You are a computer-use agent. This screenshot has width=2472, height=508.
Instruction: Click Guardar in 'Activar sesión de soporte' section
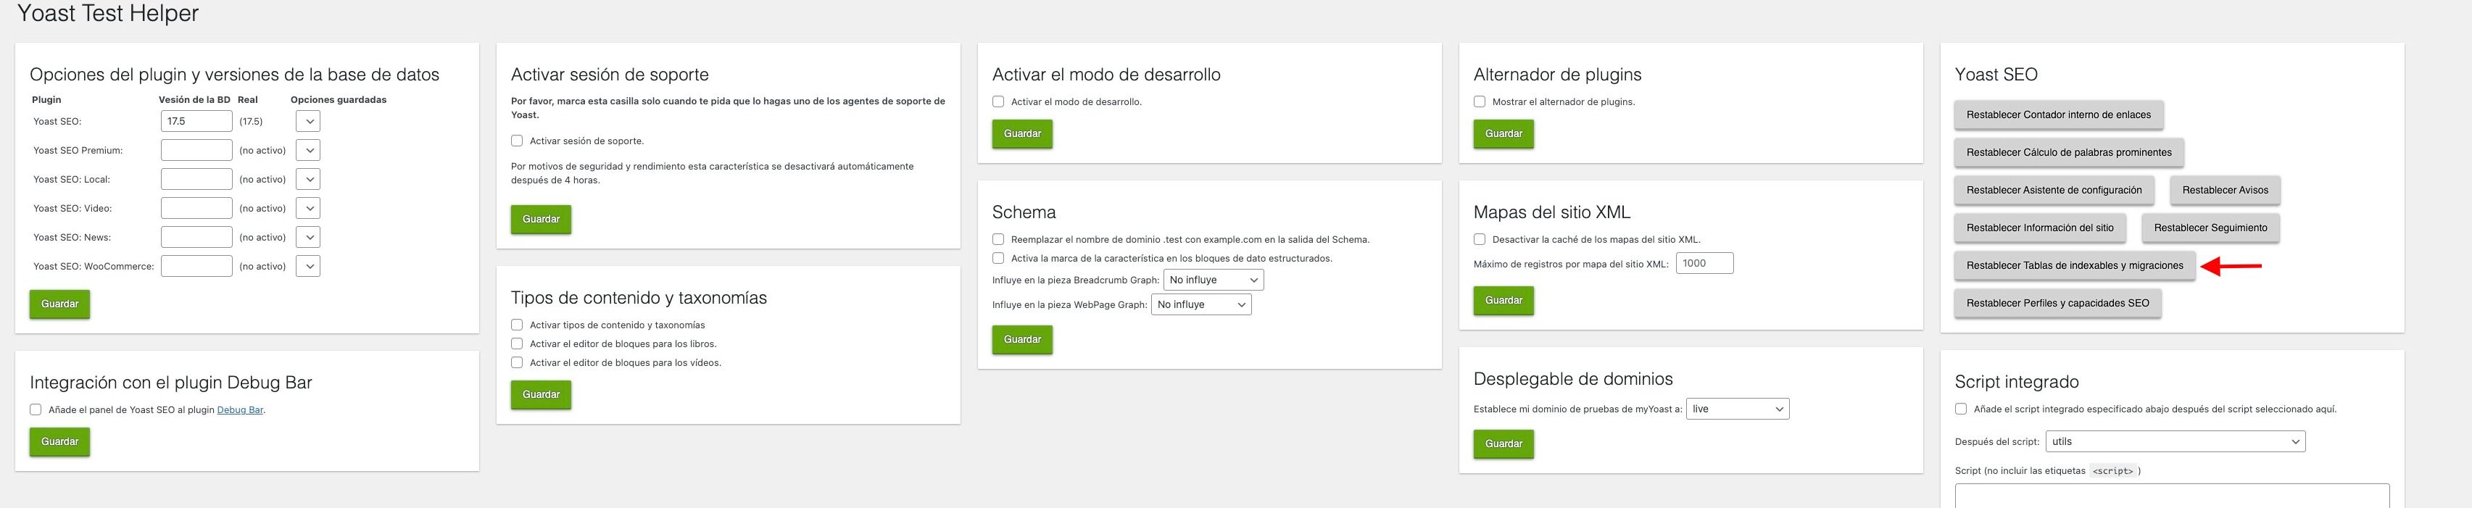coord(542,220)
